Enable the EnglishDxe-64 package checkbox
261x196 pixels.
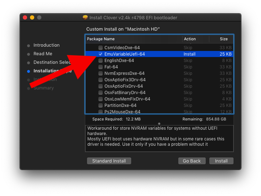click(101, 61)
